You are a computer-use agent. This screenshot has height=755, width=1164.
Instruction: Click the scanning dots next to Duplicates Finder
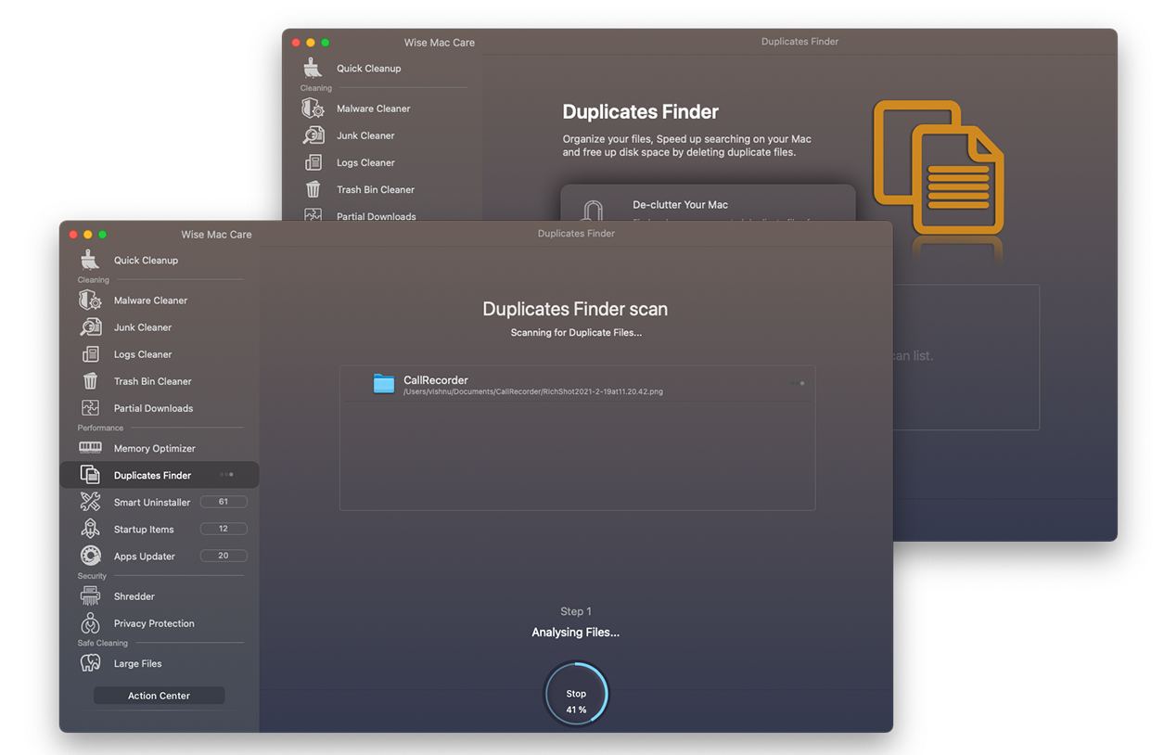[x=225, y=475]
